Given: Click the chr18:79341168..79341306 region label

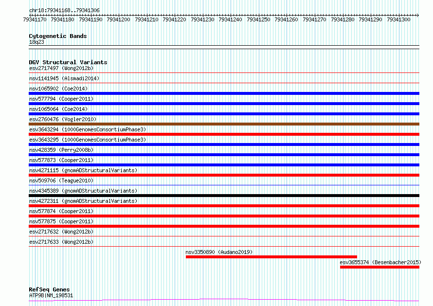Looking at the screenshot, I should click(x=64, y=11).
